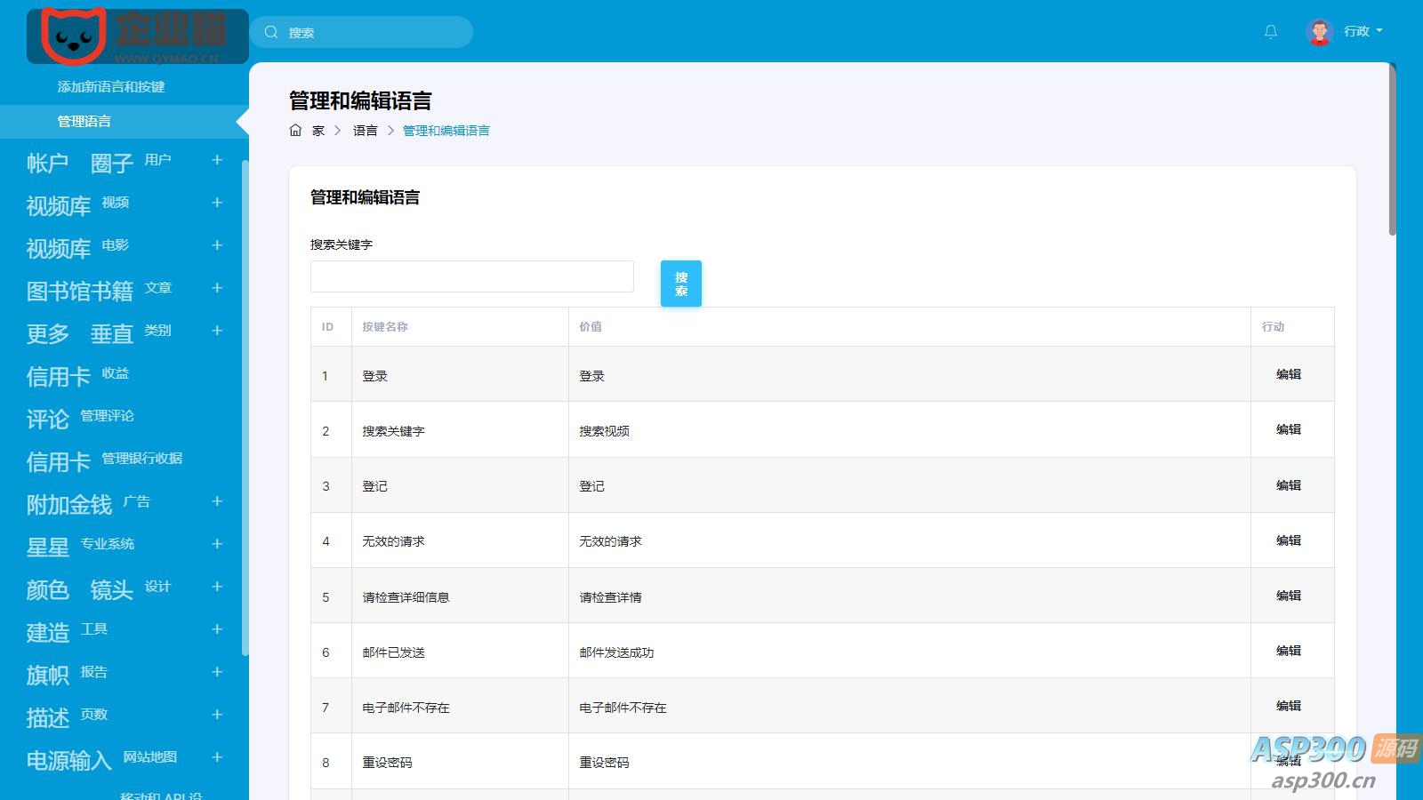Click the page's vertical scrollbar

pyautogui.click(x=1392, y=151)
